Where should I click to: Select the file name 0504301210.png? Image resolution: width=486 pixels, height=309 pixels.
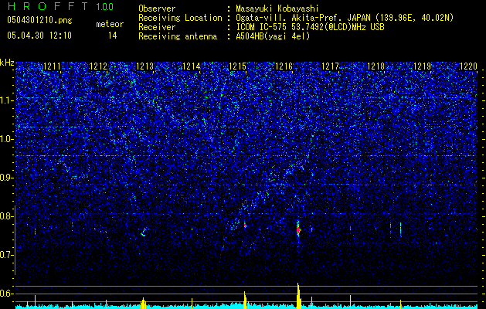[39, 21]
